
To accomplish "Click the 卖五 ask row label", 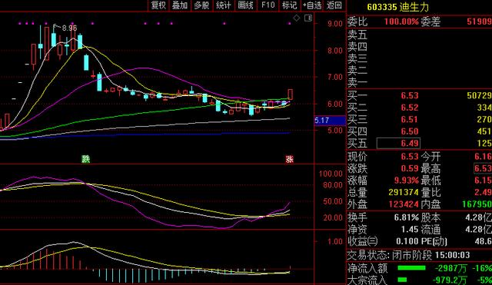I will [x=357, y=35].
